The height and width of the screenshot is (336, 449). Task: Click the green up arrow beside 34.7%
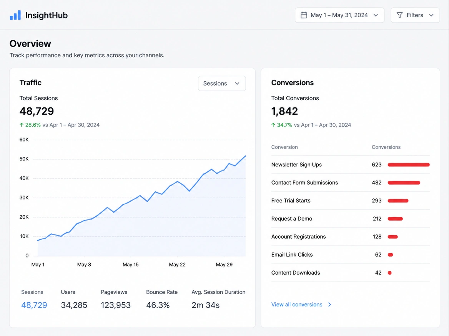point(273,125)
